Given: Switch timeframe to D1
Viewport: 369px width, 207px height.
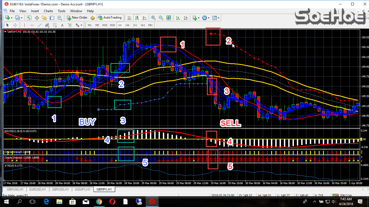Looking at the screenshot, I should [x=135, y=25].
